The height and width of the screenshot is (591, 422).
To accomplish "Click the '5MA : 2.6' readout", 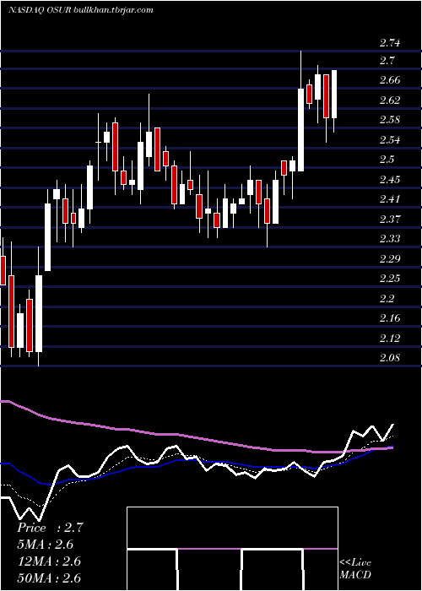I will pyautogui.click(x=46, y=545).
